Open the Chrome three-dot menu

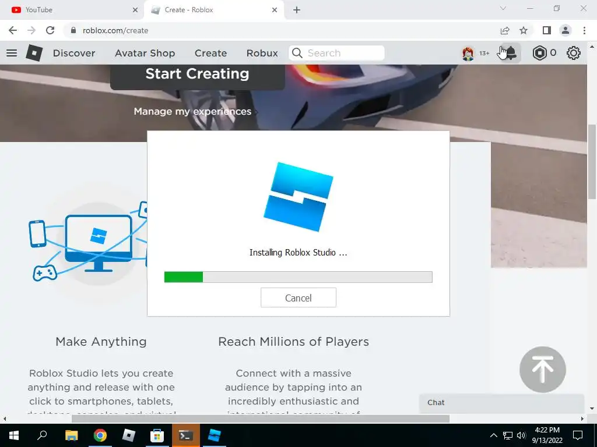click(x=584, y=30)
